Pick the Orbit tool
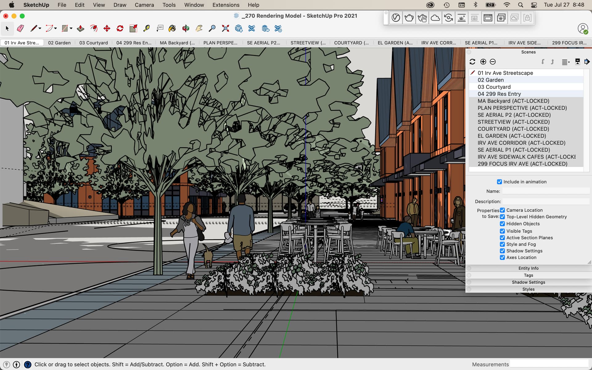Viewport: 592px width, 370px height. [186, 28]
